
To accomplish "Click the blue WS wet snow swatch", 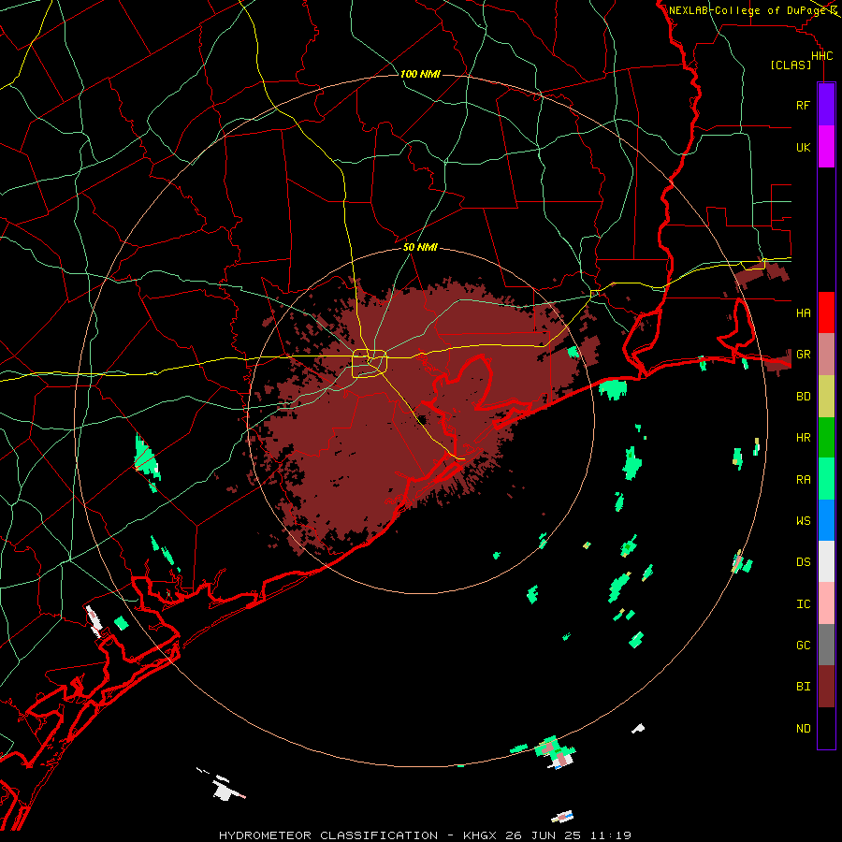I will (x=826, y=520).
